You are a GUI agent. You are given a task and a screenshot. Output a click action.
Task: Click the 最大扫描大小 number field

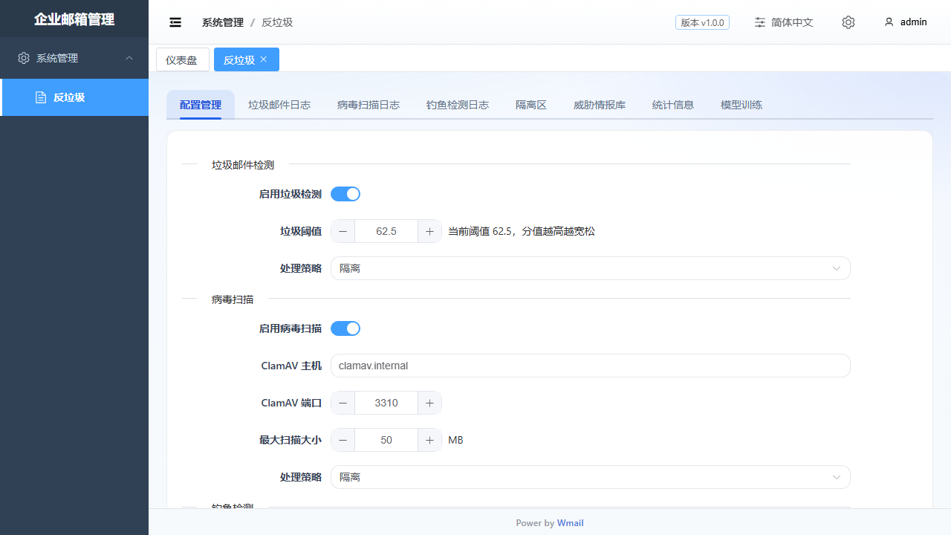coord(386,440)
